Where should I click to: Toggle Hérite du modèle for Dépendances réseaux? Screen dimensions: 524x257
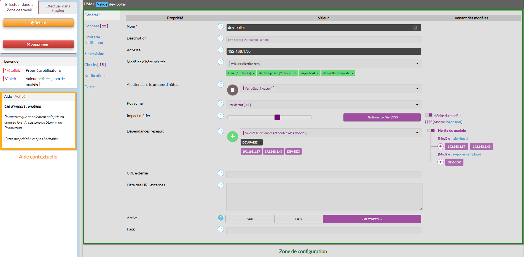(431, 131)
